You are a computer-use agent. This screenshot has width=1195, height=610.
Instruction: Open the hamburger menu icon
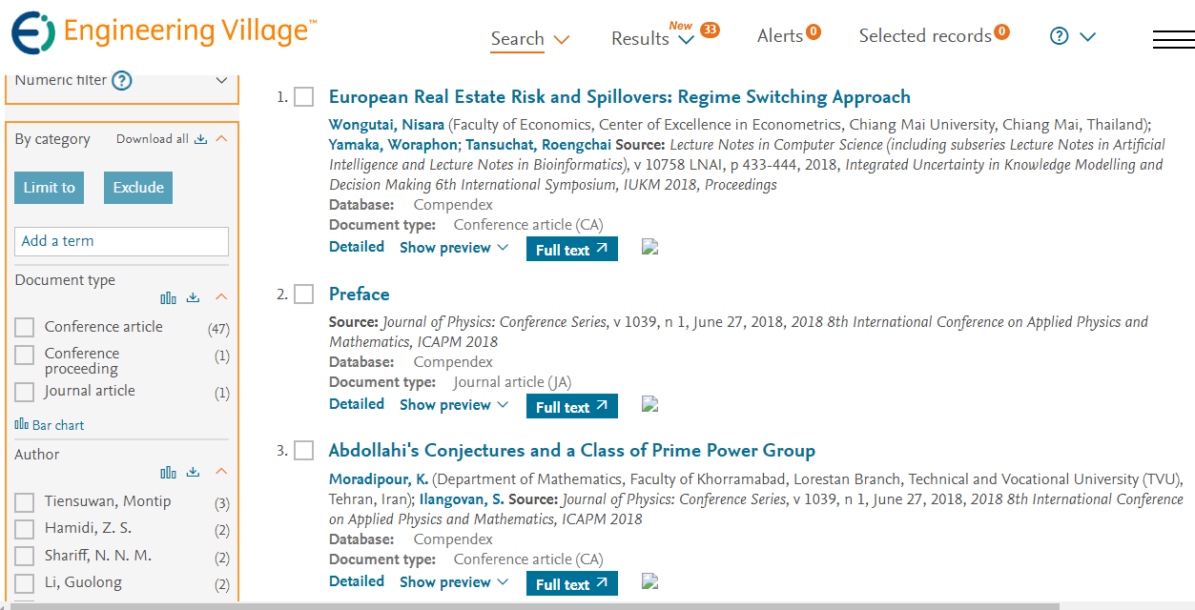point(1173,39)
